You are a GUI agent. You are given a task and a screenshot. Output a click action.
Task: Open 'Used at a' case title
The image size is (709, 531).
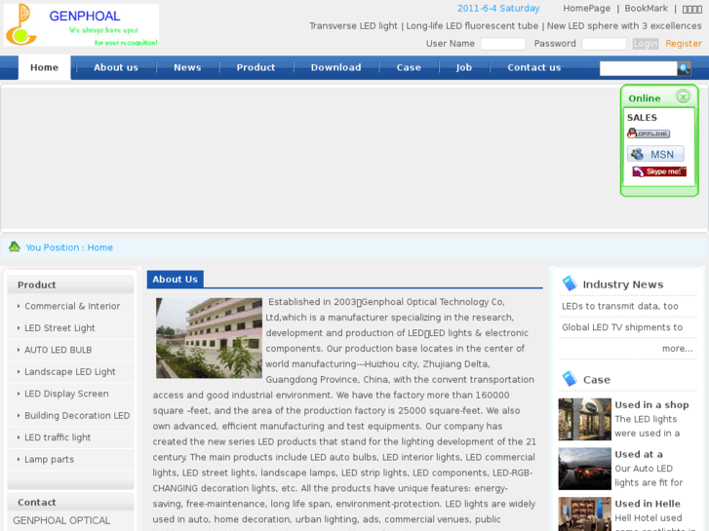[639, 455]
